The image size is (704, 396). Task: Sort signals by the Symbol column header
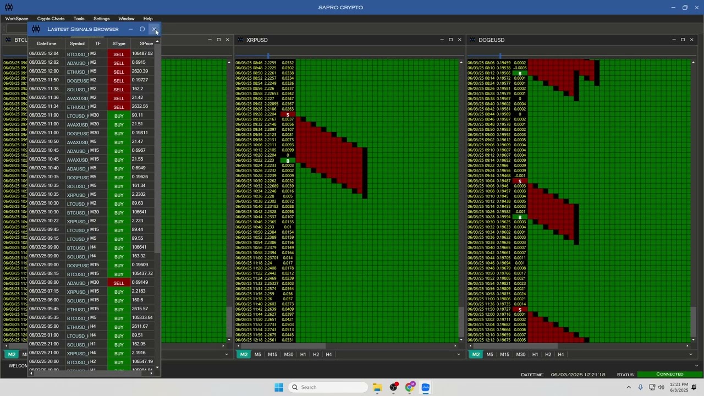coord(77,43)
